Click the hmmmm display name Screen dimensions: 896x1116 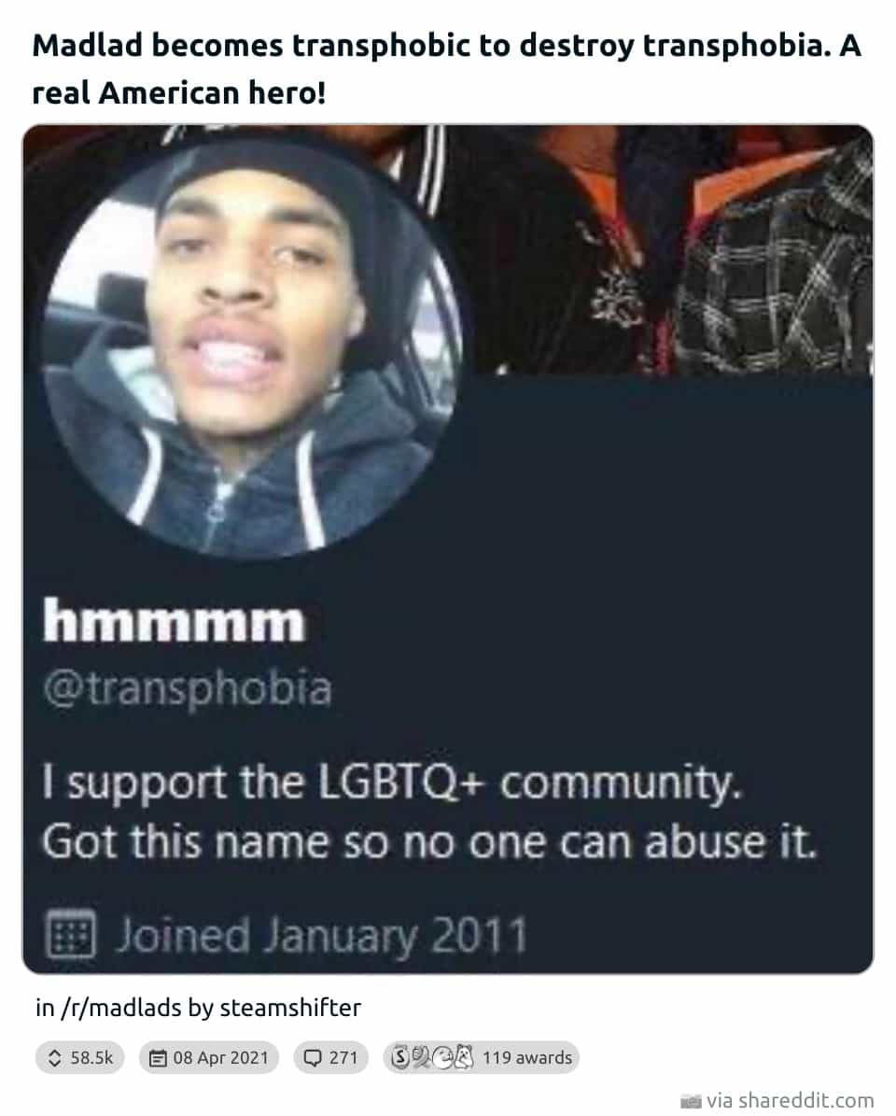click(175, 621)
